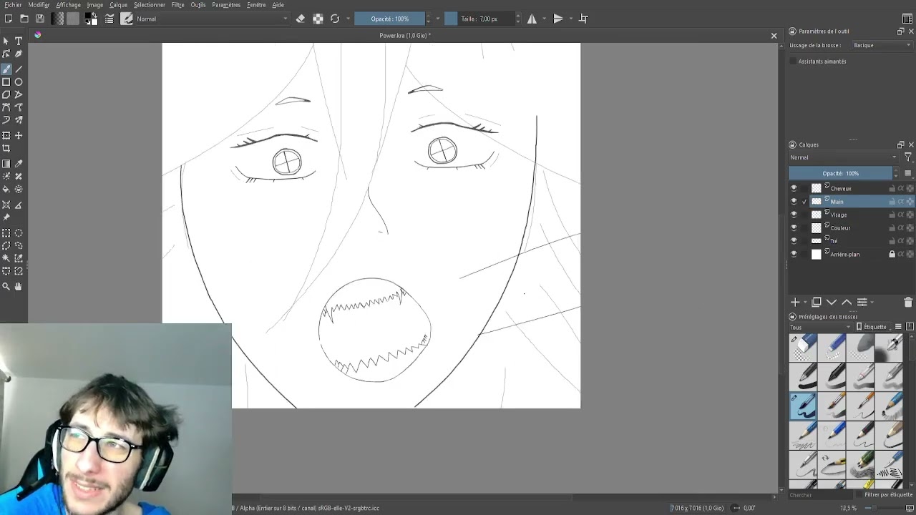Open the toolbar blending mode Normal dropdown
The image size is (916, 515).
pyautogui.click(x=212, y=19)
